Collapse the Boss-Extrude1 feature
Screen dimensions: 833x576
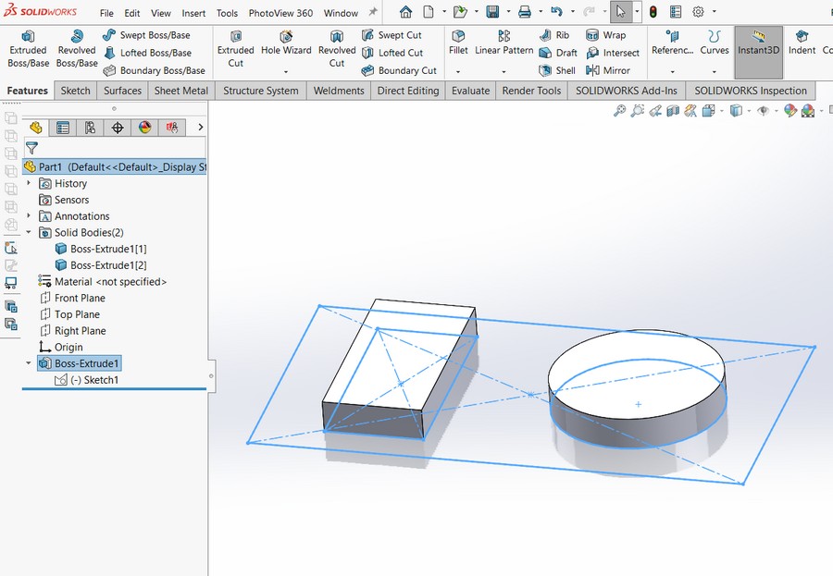[x=29, y=363]
